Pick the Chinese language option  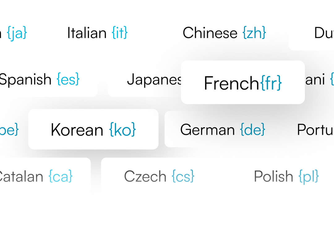click(224, 33)
